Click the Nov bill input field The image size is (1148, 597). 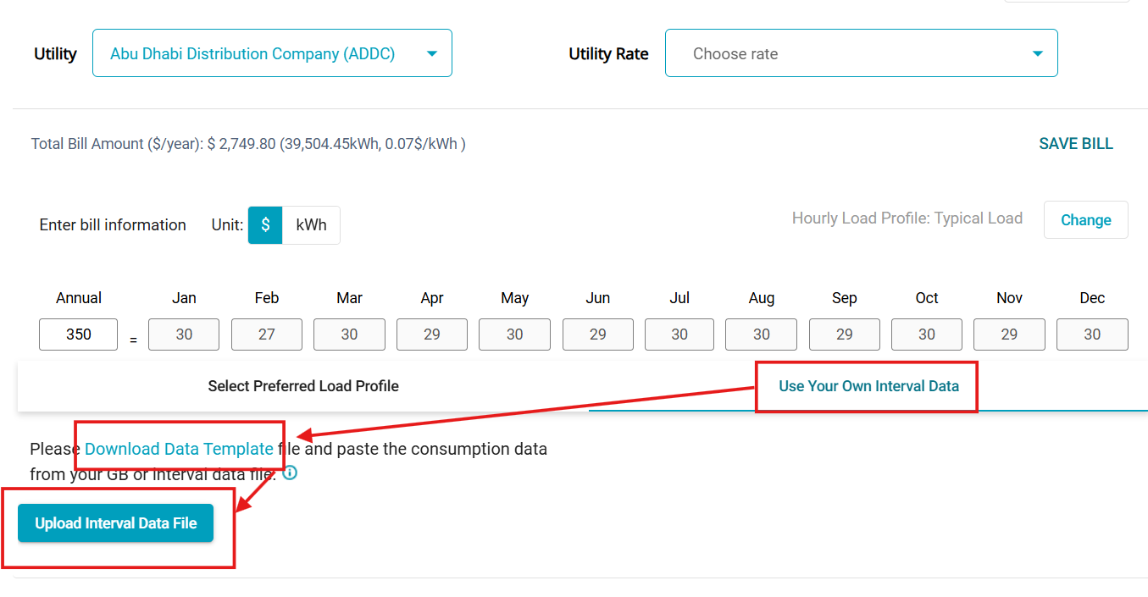[1009, 334]
